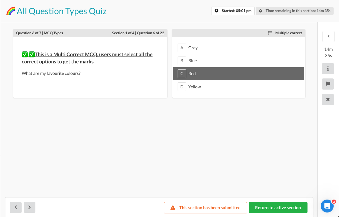Go to the previous question

(16, 207)
